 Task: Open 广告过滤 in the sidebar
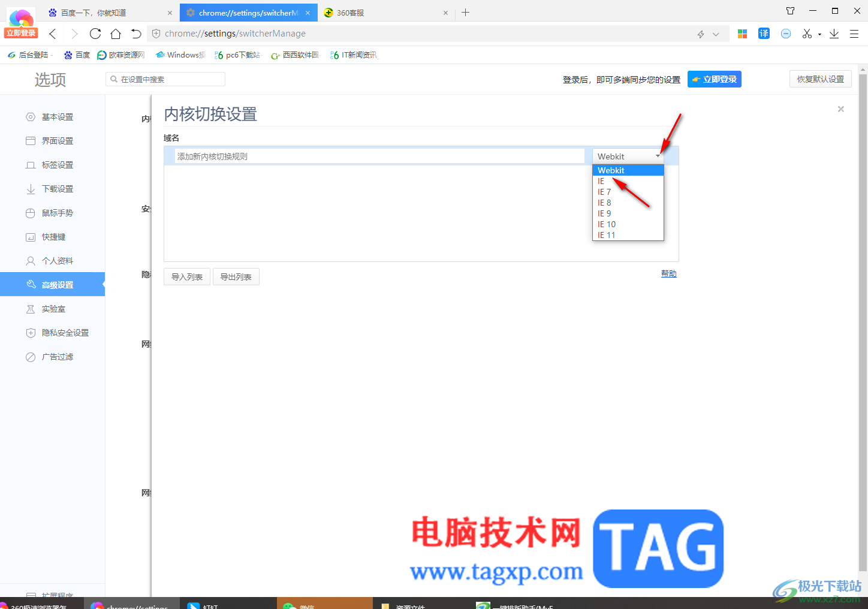click(x=52, y=357)
